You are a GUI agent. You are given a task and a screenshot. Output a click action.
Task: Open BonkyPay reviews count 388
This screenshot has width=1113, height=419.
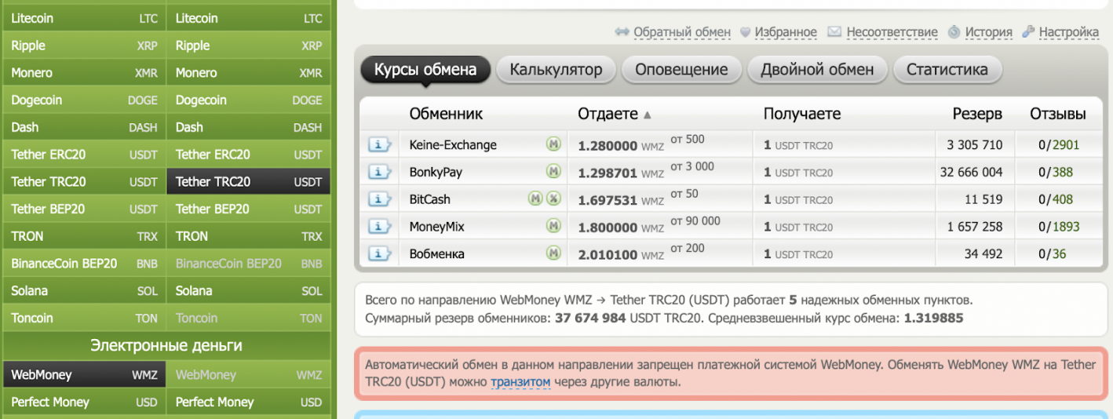click(x=1063, y=172)
